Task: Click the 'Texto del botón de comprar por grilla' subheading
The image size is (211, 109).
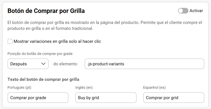Action: pyautogui.click(x=43, y=79)
